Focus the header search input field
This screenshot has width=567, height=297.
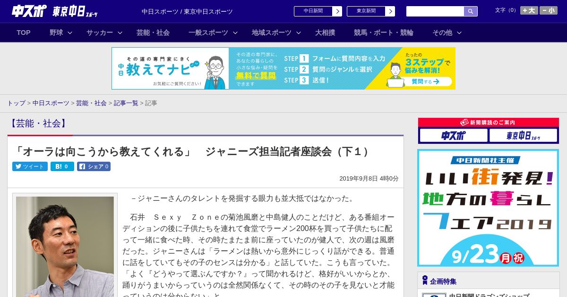pyautogui.click(x=435, y=11)
